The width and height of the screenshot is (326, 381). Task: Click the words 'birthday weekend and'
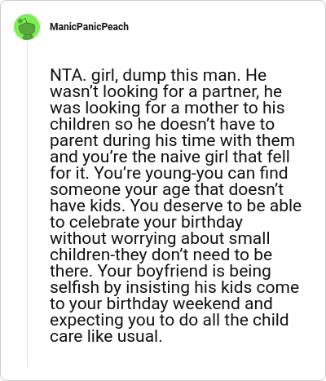pyautogui.click(x=189, y=303)
